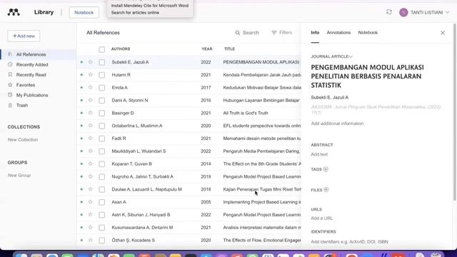Viewport: 457px width, 257px height.
Task: Check the Fadli R row checkbox
Action: (101, 138)
